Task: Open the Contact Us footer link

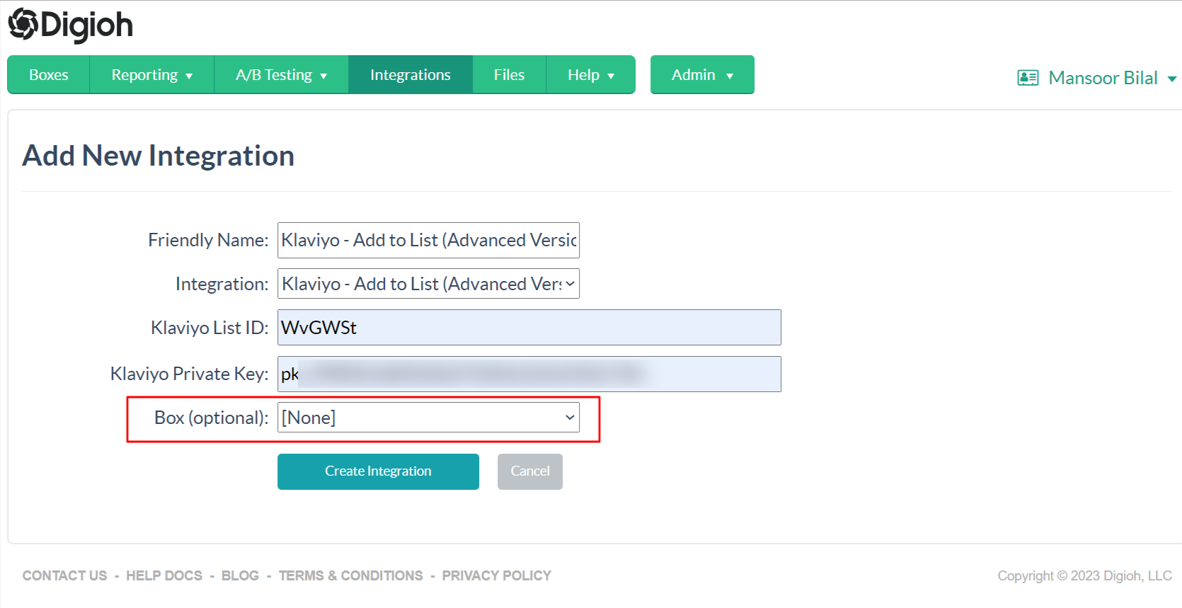Action: (x=65, y=575)
